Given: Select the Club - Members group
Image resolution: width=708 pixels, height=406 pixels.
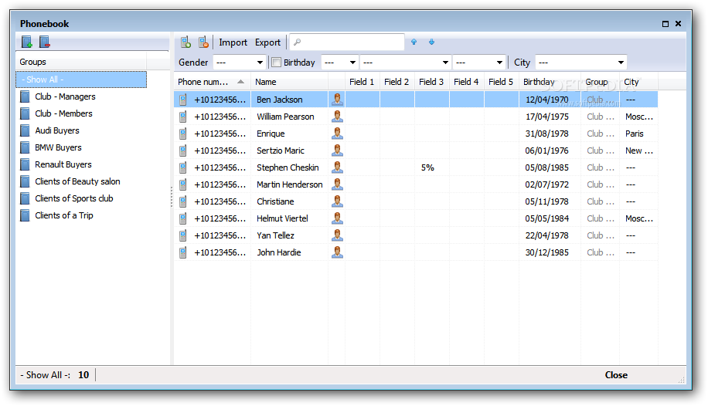Looking at the screenshot, I should pos(63,113).
